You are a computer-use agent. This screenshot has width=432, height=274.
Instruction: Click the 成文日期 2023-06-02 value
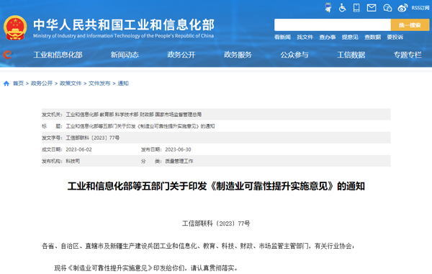pyautogui.click(x=78, y=149)
